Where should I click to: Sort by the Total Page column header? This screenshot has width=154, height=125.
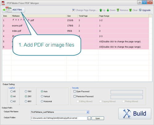coord(88,16)
